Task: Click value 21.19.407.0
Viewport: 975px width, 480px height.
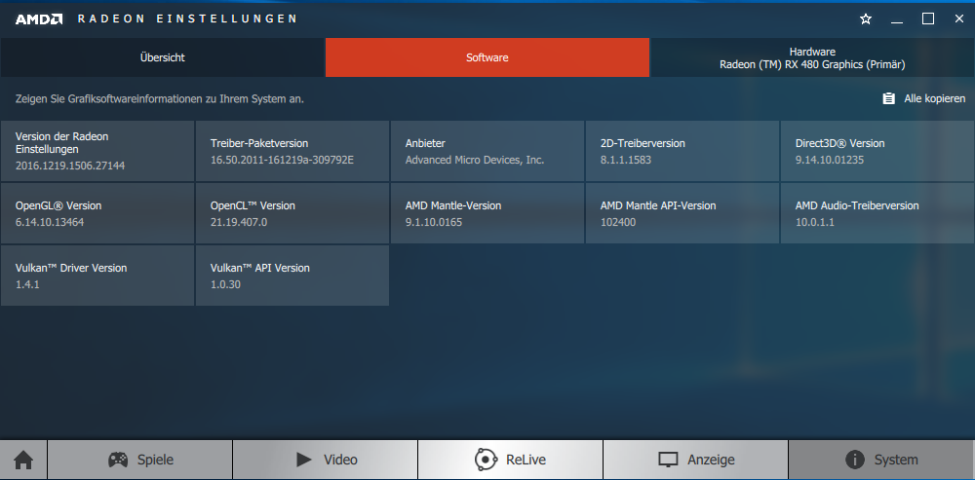Action: pyautogui.click(x=239, y=222)
